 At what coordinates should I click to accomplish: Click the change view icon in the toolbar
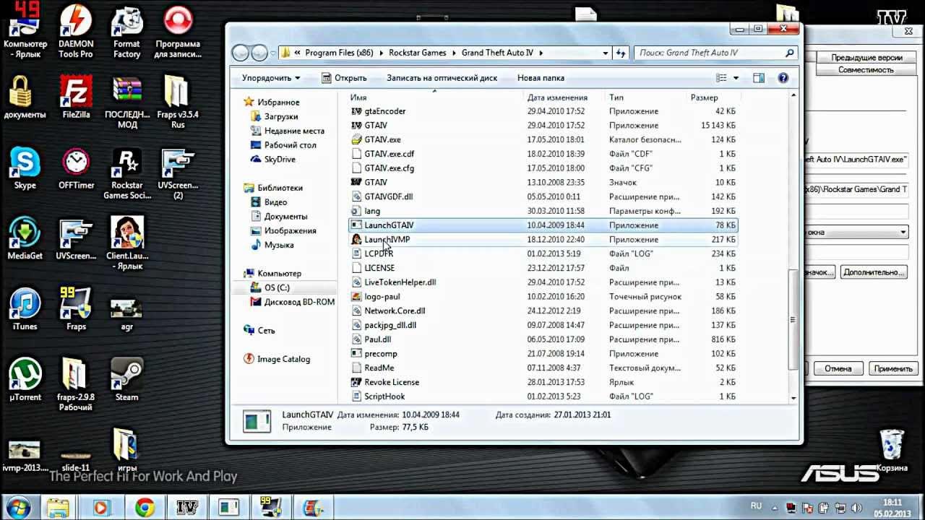[720, 77]
